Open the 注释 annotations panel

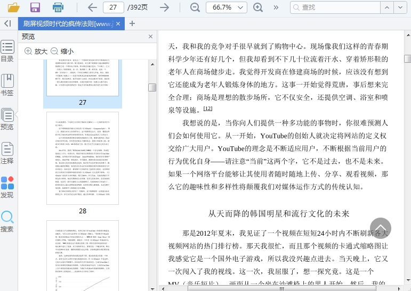pos(7,153)
